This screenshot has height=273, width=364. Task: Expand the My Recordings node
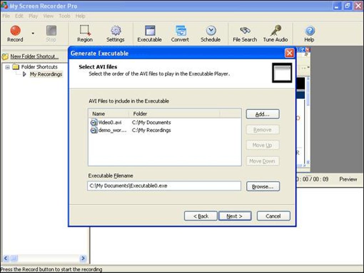coord(24,74)
